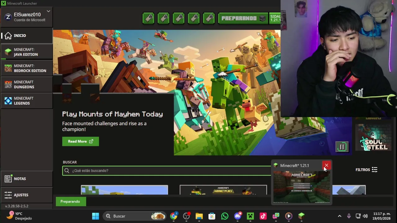Expand the ElSuarez010 account menu
This screenshot has height=223, width=397.
tap(48, 11)
